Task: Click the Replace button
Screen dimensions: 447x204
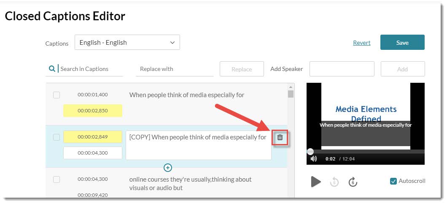Action: pyautogui.click(x=242, y=69)
